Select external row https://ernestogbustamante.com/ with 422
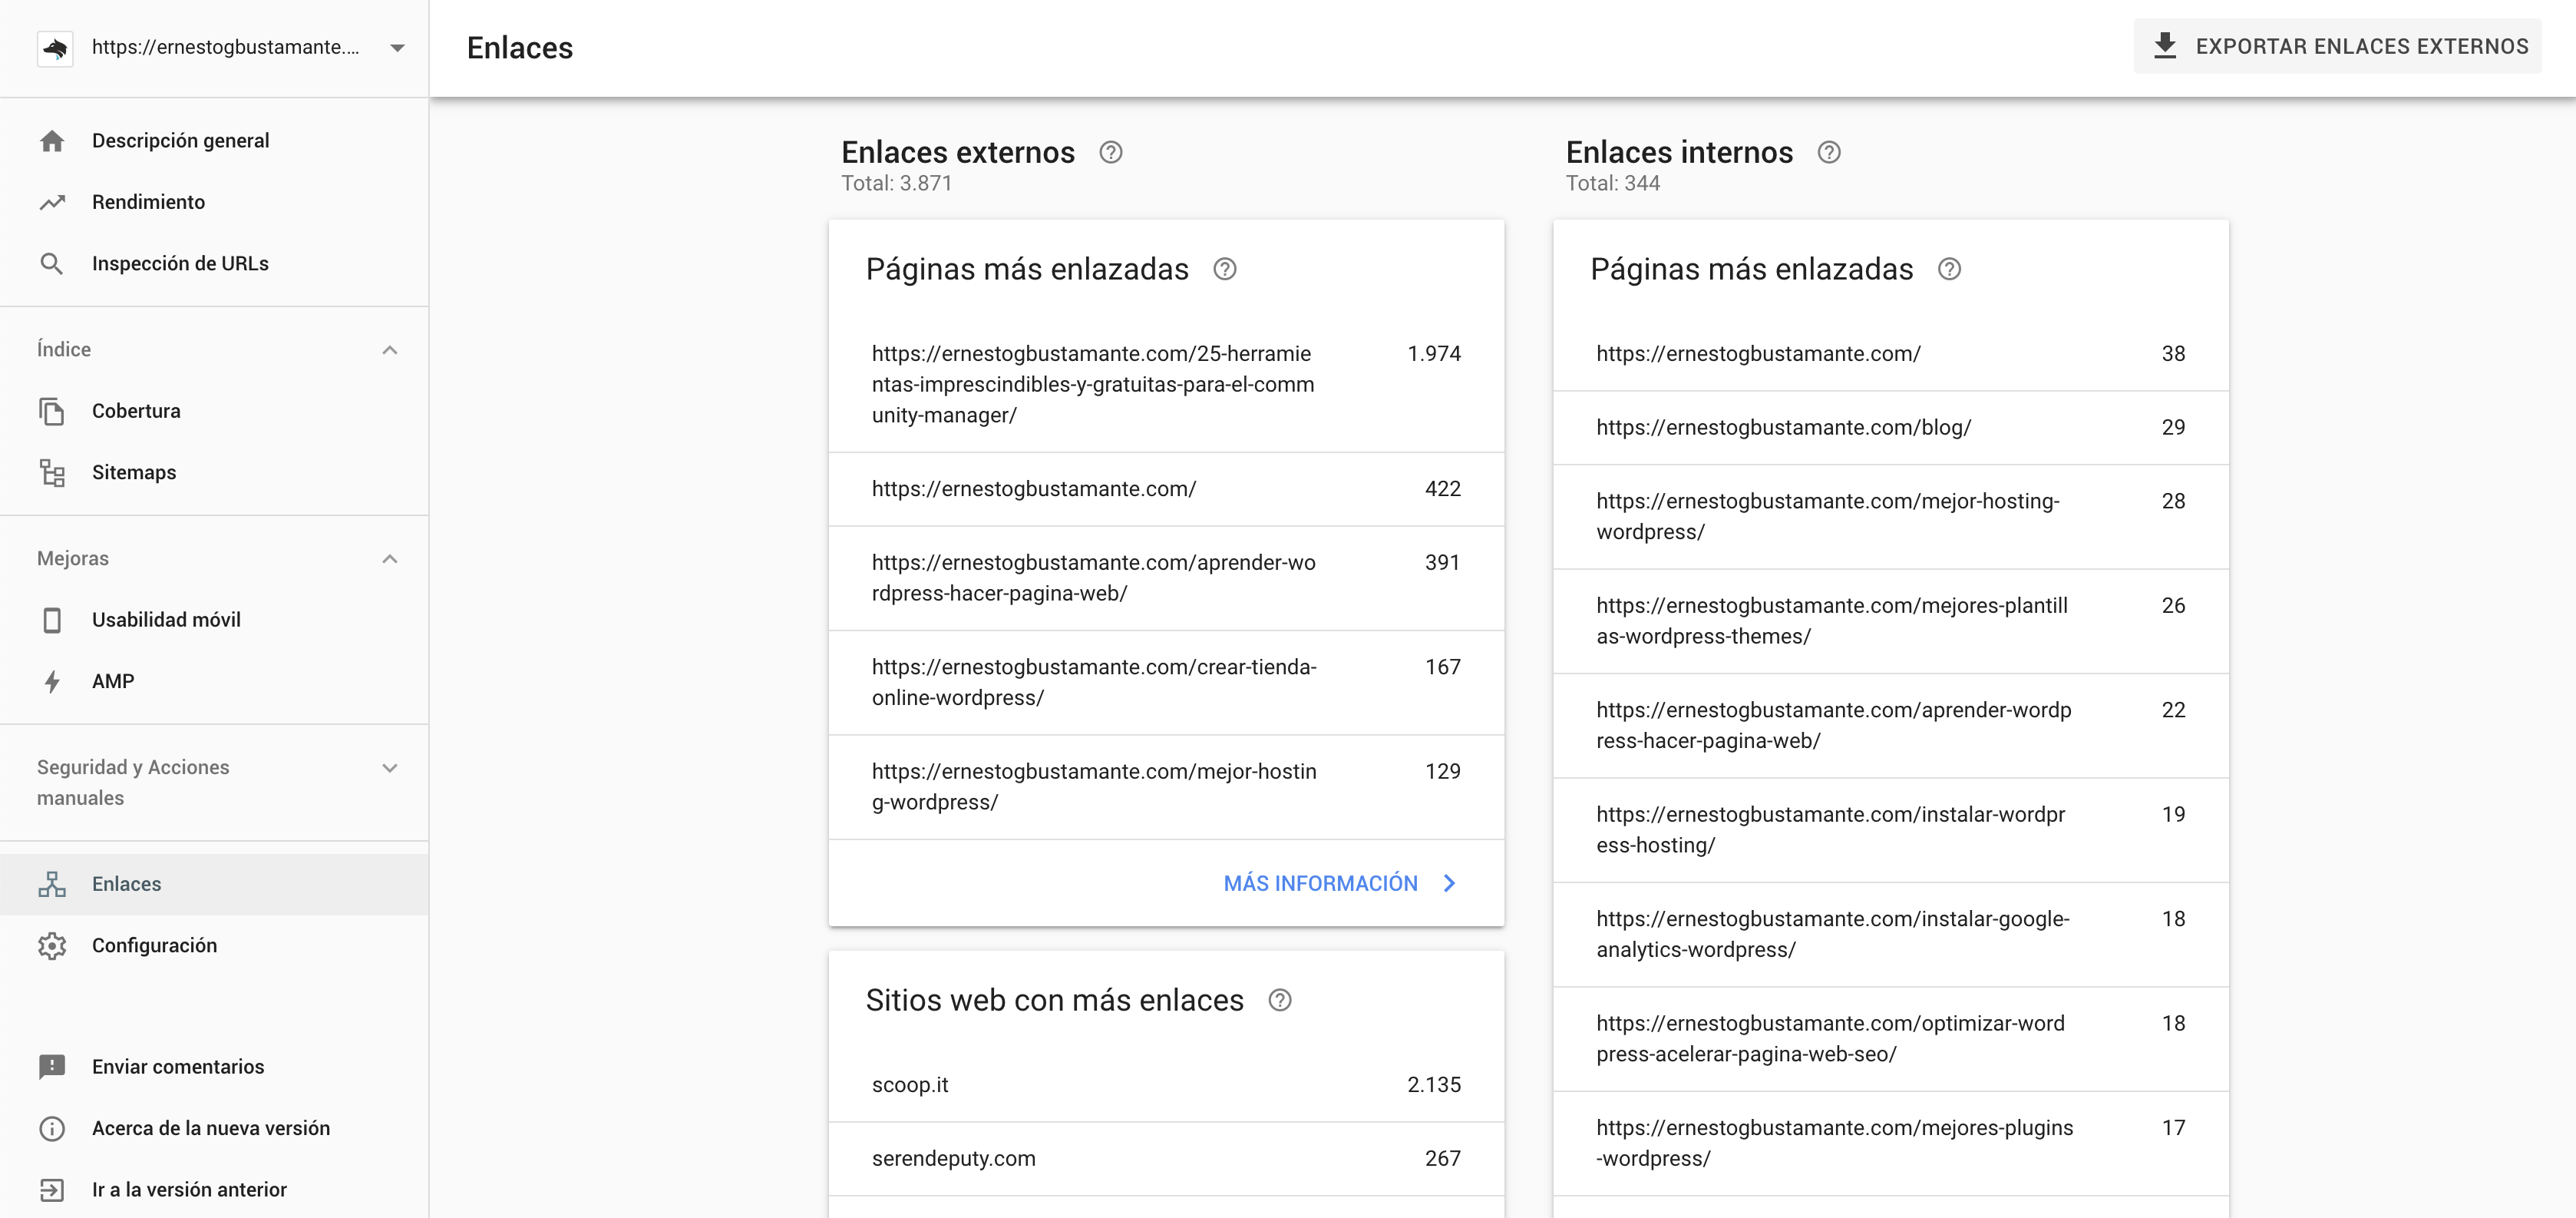 (1166, 489)
